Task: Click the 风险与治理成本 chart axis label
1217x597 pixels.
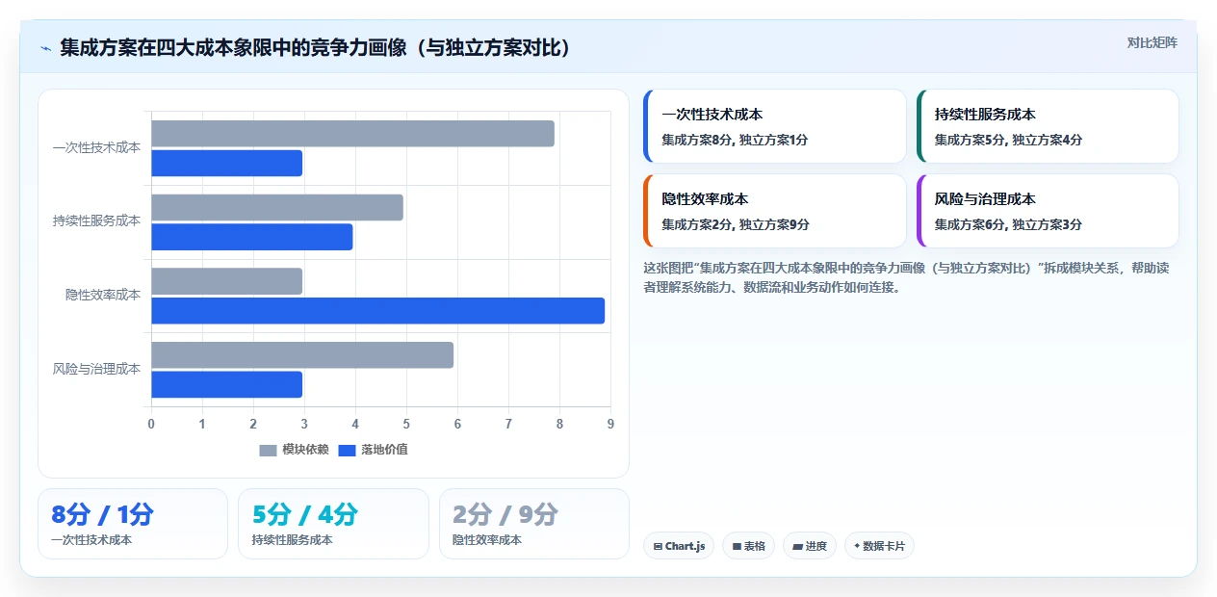Action: tap(96, 369)
